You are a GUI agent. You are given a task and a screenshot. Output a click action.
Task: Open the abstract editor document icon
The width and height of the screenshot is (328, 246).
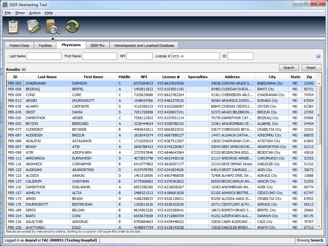click(33, 27)
